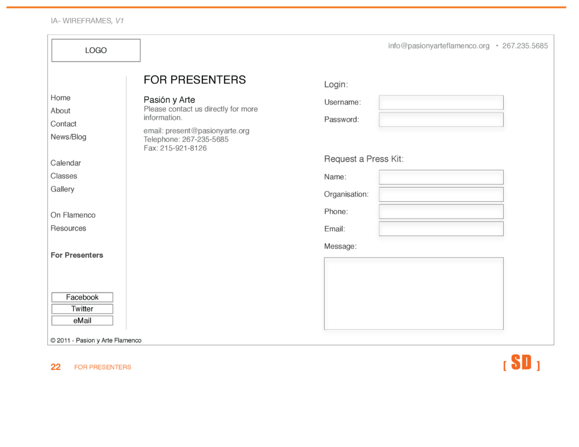
Task: Click into the Password field
Action: point(441,120)
